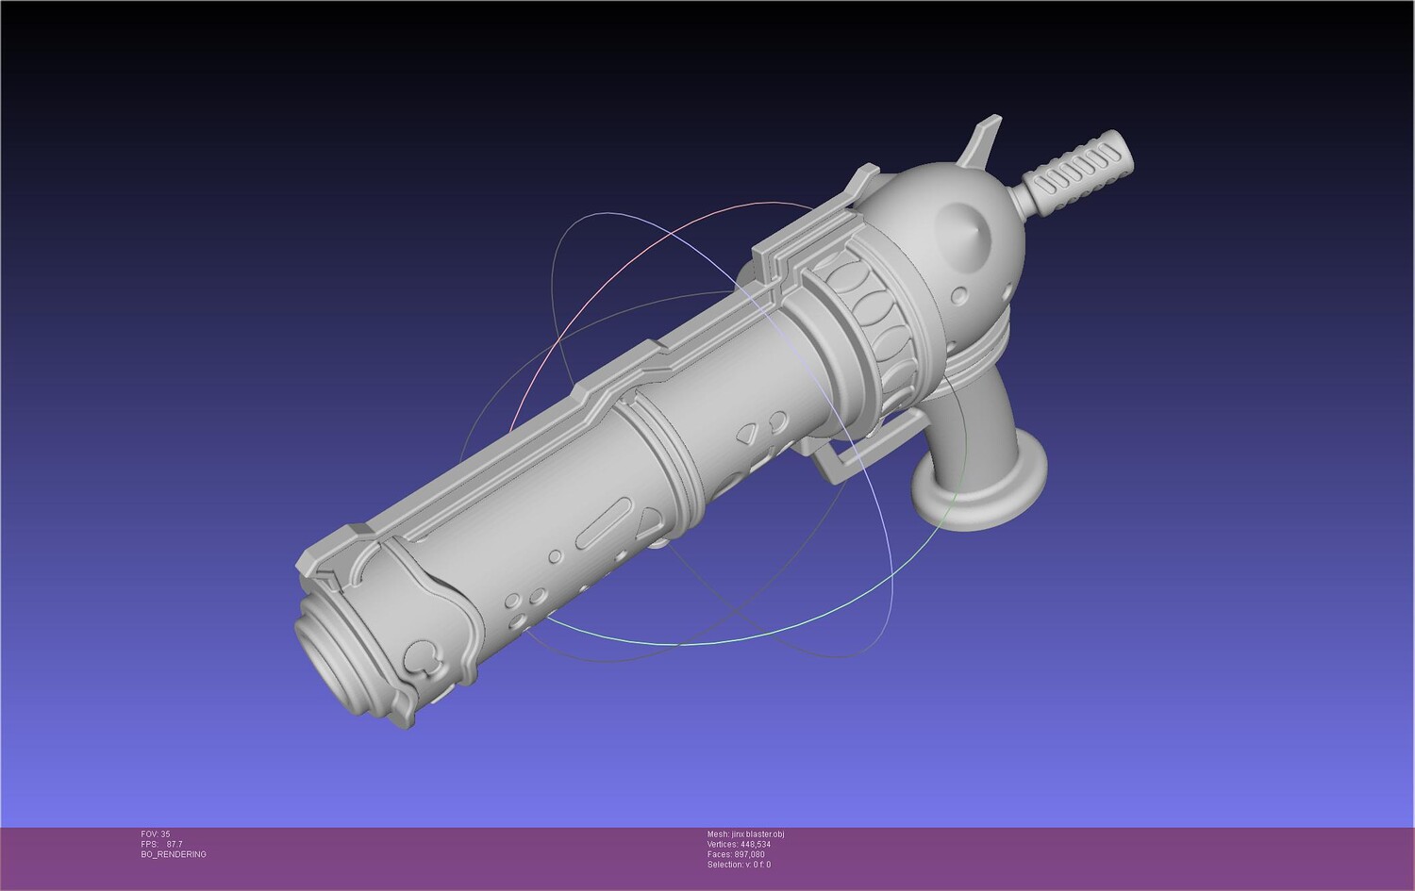The width and height of the screenshot is (1415, 891).
Task: Click the "Faces: 897,080" count
Action: [736, 854]
